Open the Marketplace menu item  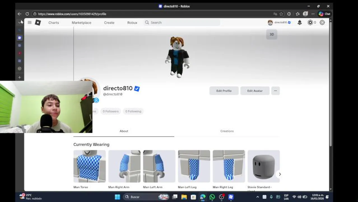click(x=82, y=22)
